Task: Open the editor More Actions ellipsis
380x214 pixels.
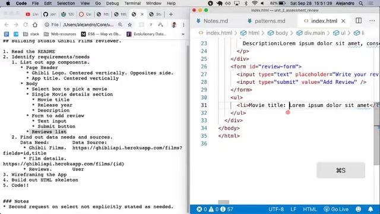Action: [x=372, y=21]
